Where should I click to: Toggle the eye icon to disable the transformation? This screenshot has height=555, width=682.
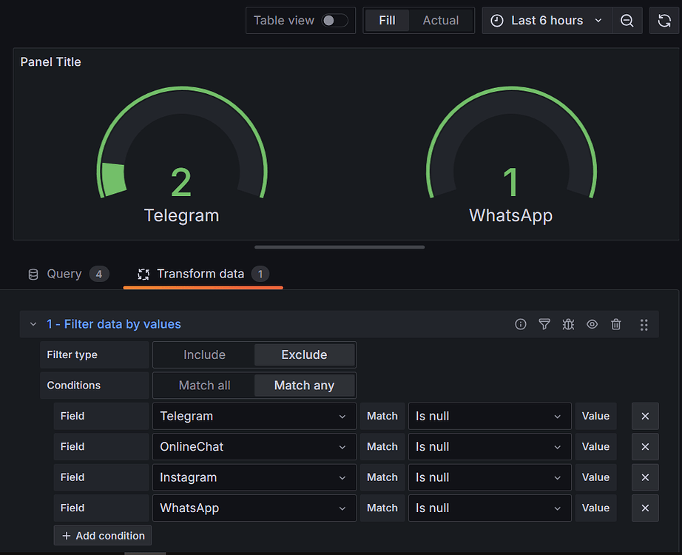(x=592, y=323)
